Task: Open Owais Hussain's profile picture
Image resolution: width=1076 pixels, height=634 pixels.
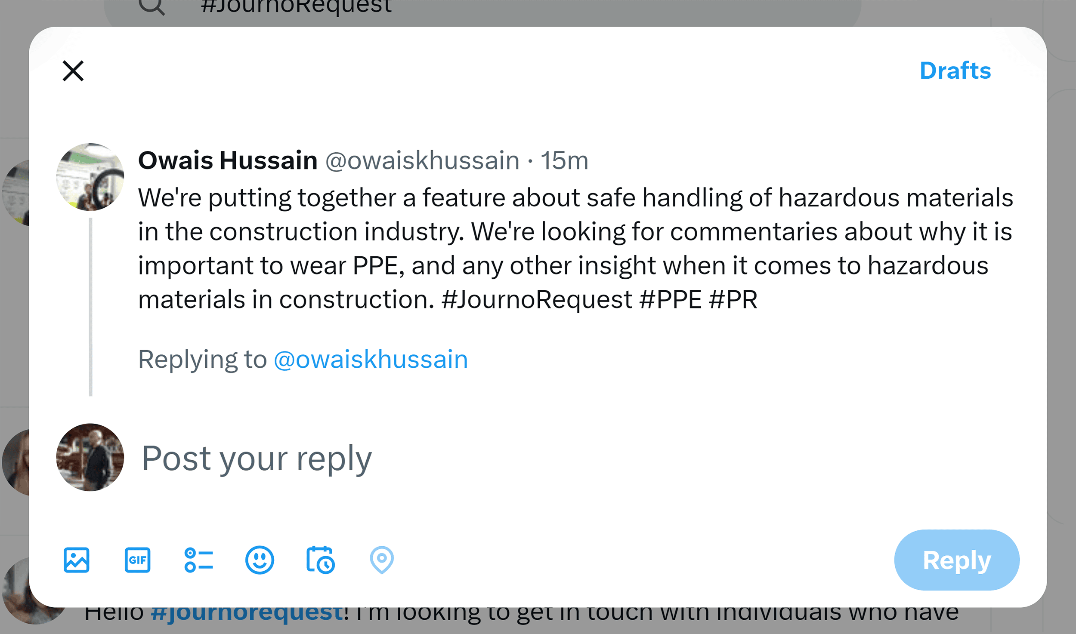Action: [90, 177]
